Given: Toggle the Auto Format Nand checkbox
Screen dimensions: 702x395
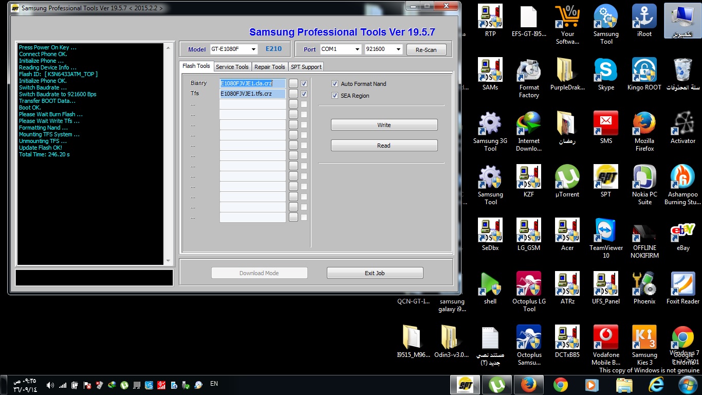Looking at the screenshot, I should pyautogui.click(x=335, y=84).
